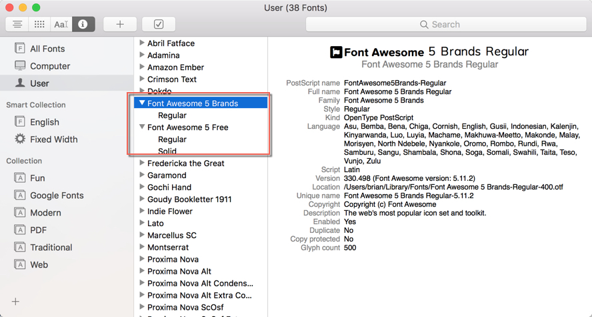Switch to the Sample preview view
Screen dimensions: 592x317
pyautogui.click(x=17, y=24)
